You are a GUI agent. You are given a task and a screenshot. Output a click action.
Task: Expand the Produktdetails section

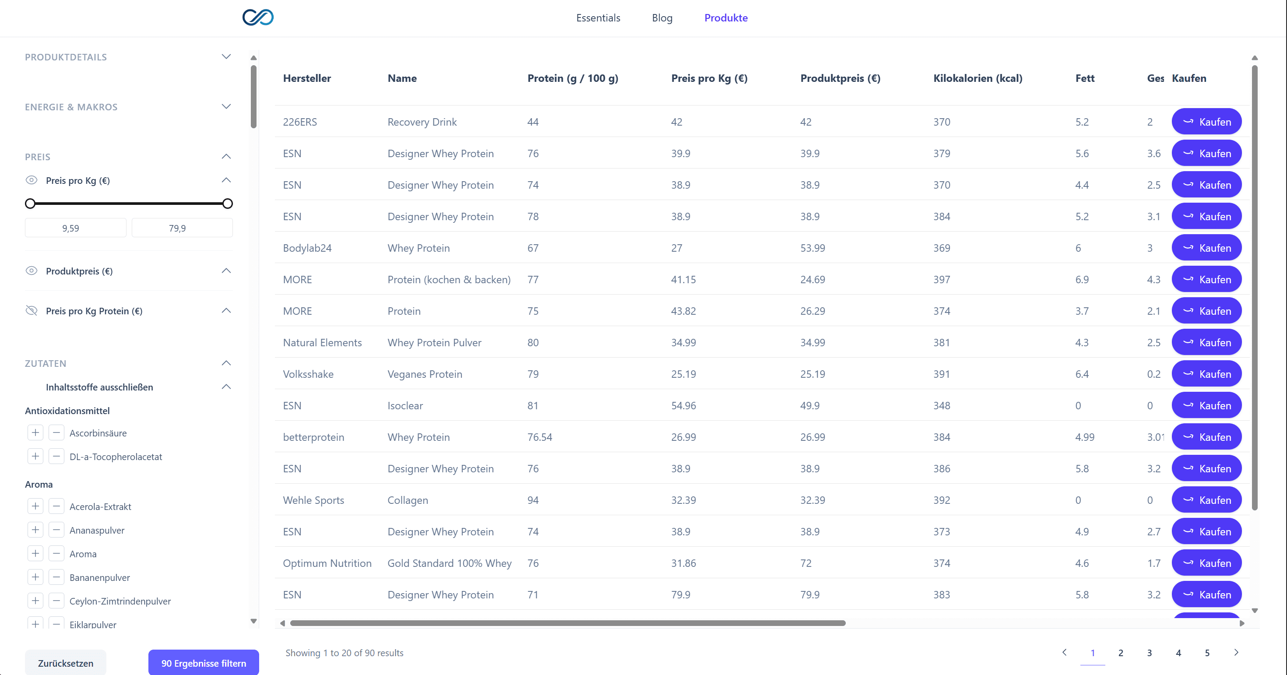(x=226, y=56)
